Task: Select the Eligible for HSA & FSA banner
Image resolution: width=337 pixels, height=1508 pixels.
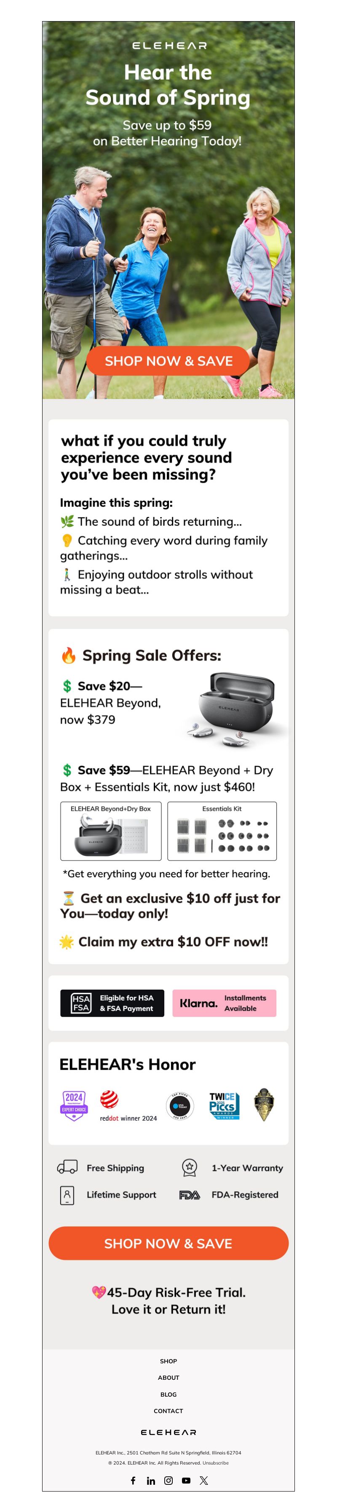Action: coord(112,1003)
